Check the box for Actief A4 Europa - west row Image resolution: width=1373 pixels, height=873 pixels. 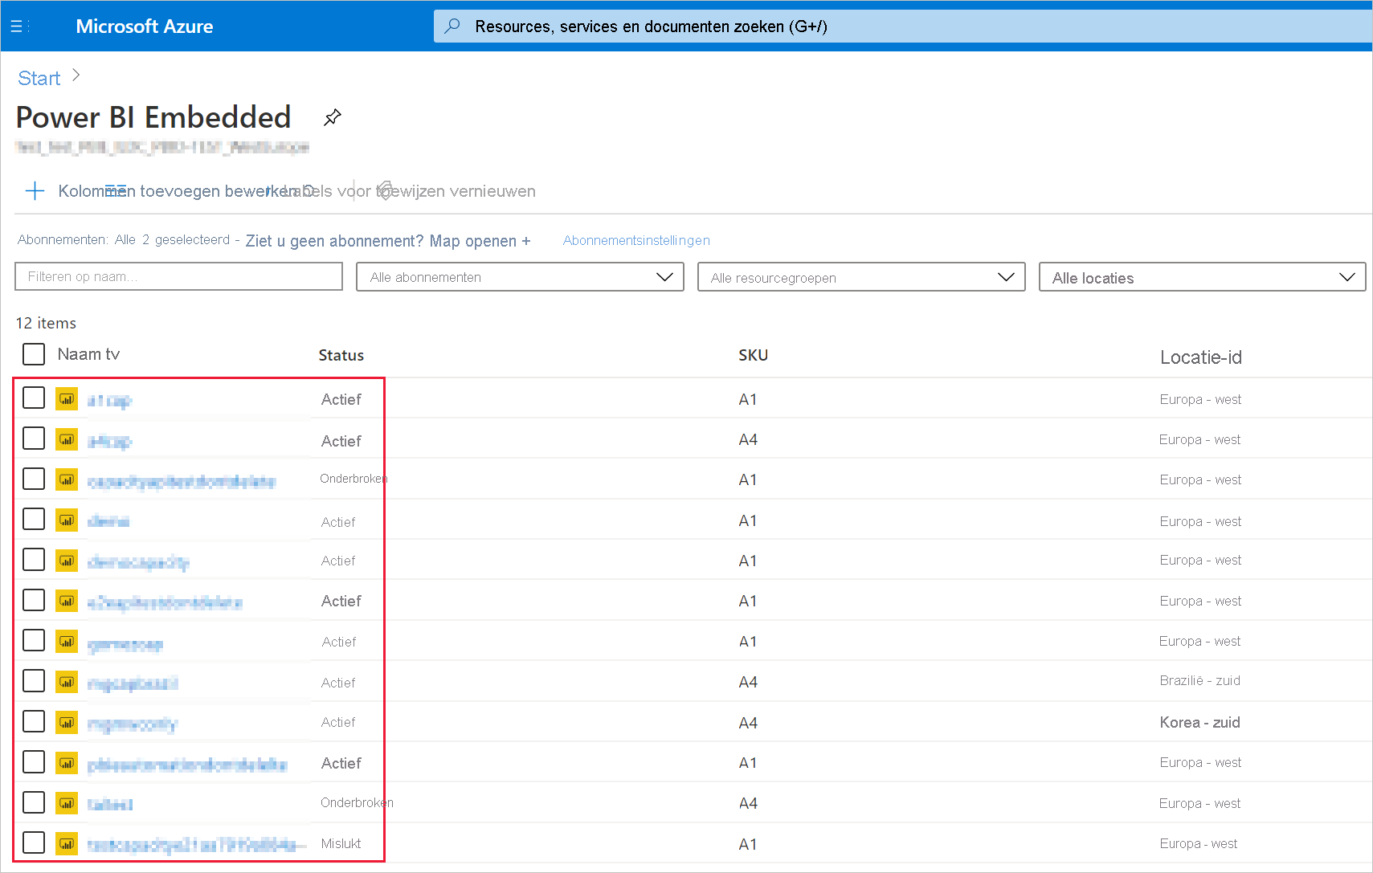coord(34,439)
